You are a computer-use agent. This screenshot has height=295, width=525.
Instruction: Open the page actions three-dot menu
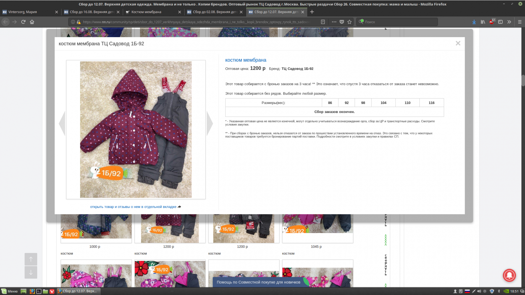coord(334,22)
